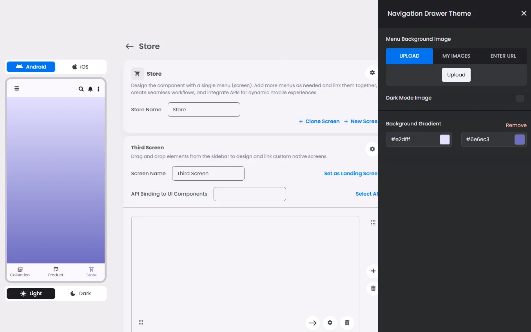Delete the element using bottom trash icon

(347, 323)
